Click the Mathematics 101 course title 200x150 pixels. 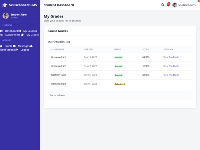click(59, 42)
